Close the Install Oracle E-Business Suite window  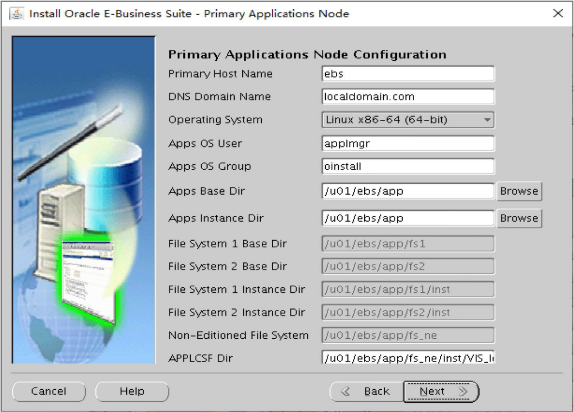[x=558, y=14]
